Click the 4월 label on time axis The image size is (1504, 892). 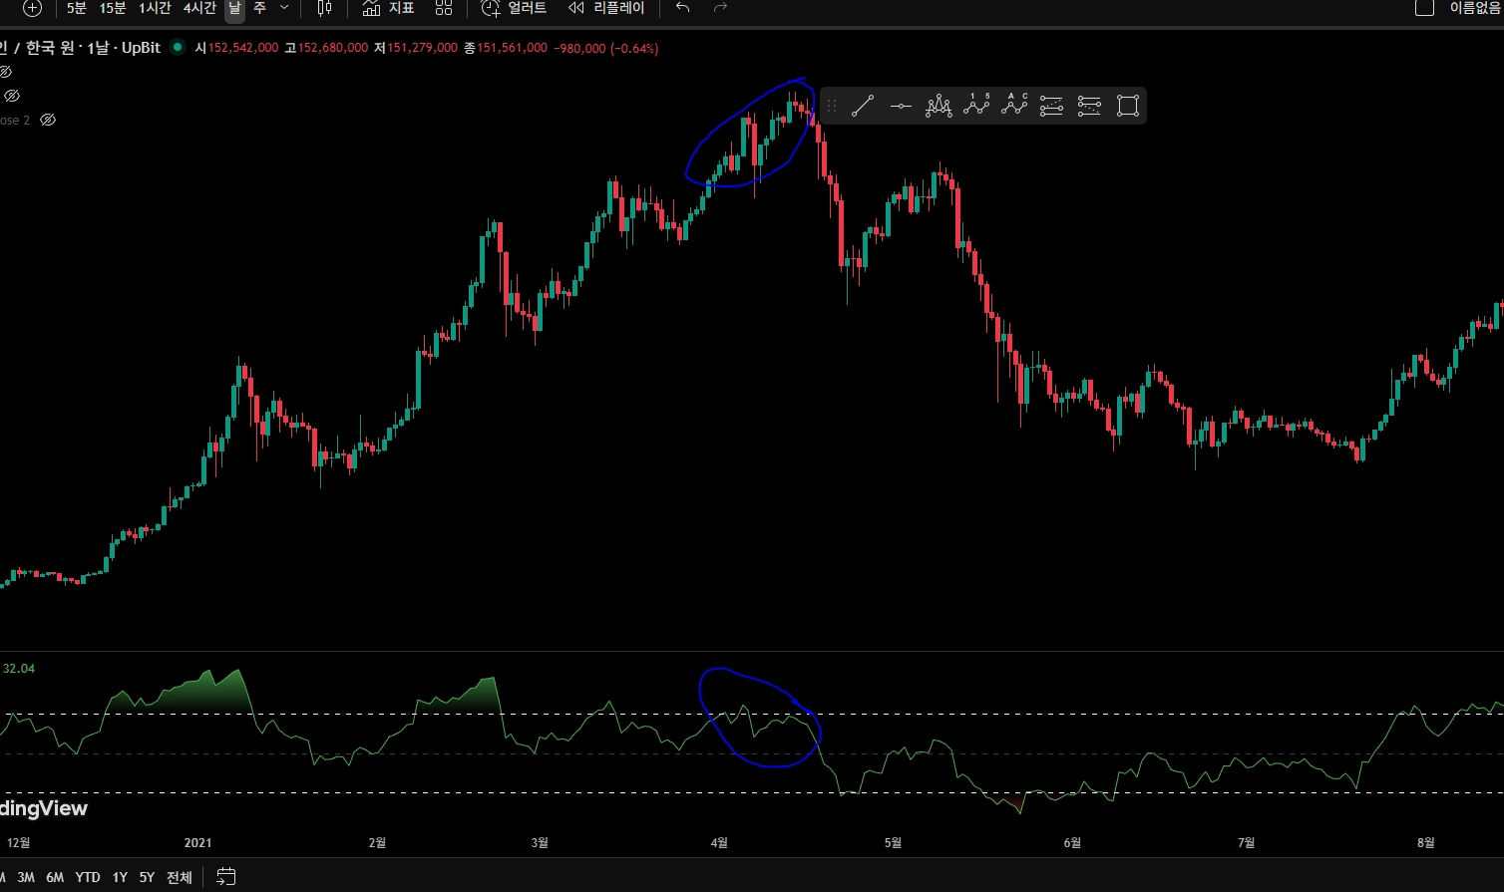719,842
